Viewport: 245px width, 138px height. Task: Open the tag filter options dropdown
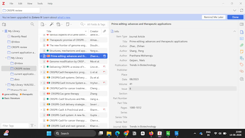(33, 125)
